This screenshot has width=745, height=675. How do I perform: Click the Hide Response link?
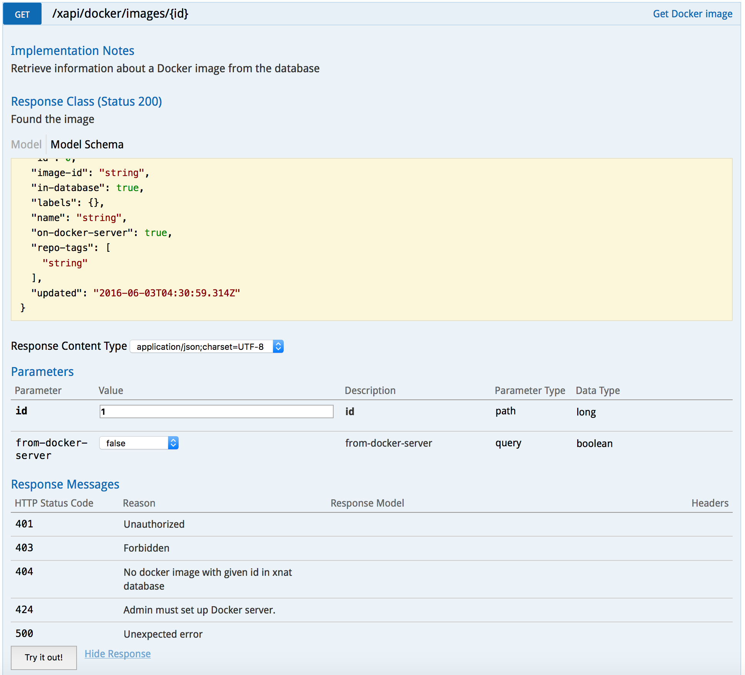pos(117,654)
